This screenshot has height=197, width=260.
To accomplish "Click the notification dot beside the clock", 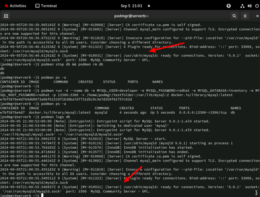I will coord(149,6).
